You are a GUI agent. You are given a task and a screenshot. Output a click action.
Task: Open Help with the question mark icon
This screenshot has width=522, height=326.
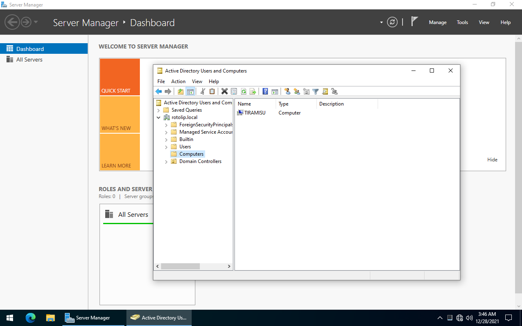265,91
